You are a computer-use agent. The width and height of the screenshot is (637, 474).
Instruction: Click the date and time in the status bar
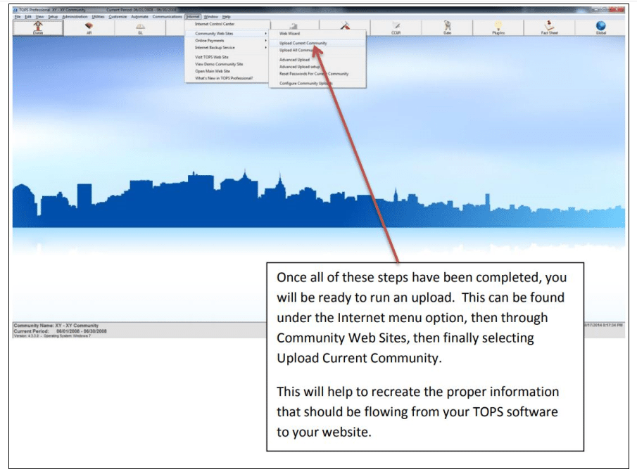604,325
